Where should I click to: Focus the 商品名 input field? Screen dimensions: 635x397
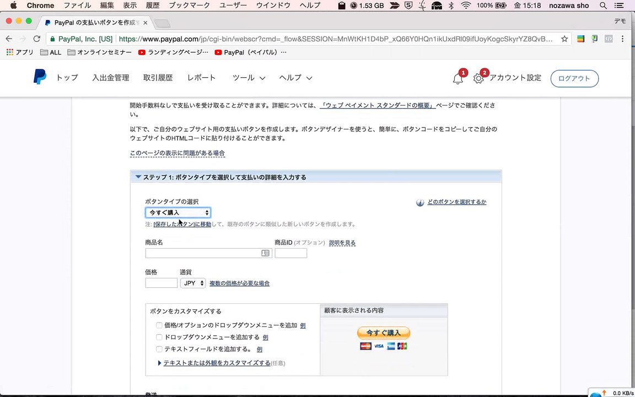click(208, 253)
